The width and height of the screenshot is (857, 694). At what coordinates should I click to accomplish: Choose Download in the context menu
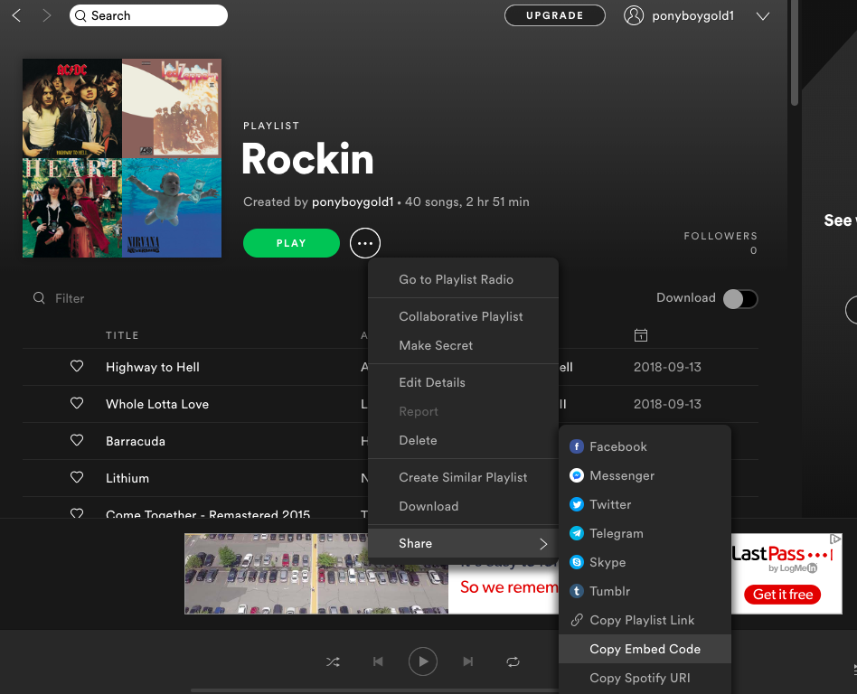pyautogui.click(x=464, y=506)
